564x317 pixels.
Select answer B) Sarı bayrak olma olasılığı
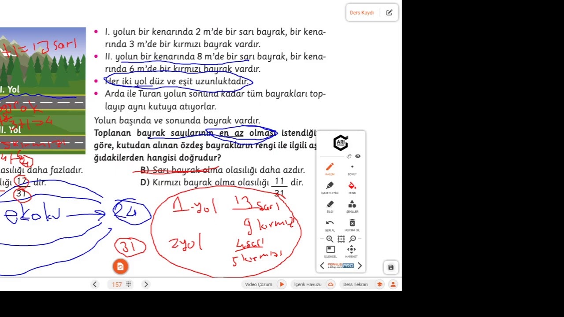[x=223, y=170]
